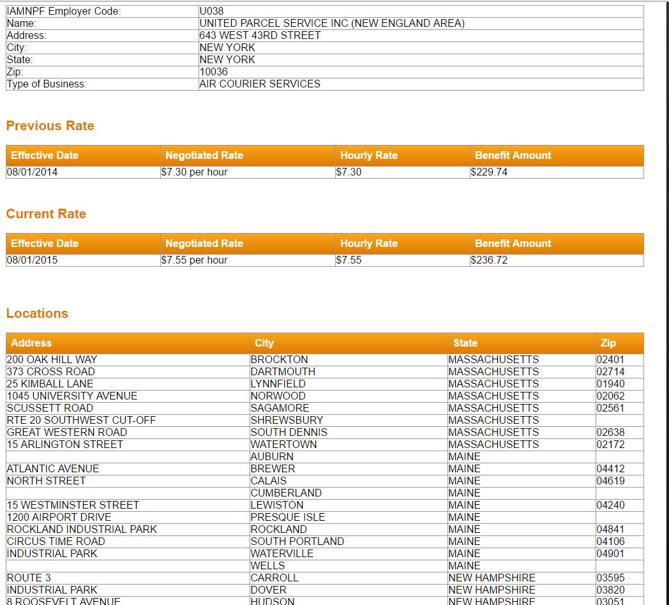Click the LYNNFIELD zip 01940

(610, 384)
